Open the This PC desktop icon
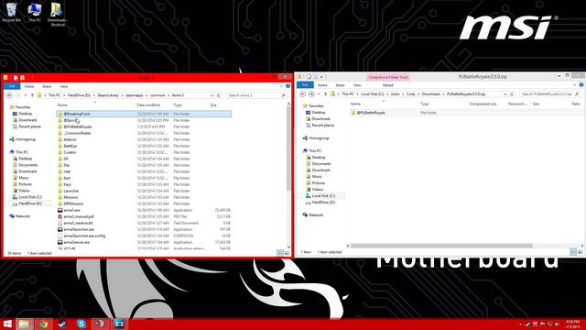 (35, 12)
